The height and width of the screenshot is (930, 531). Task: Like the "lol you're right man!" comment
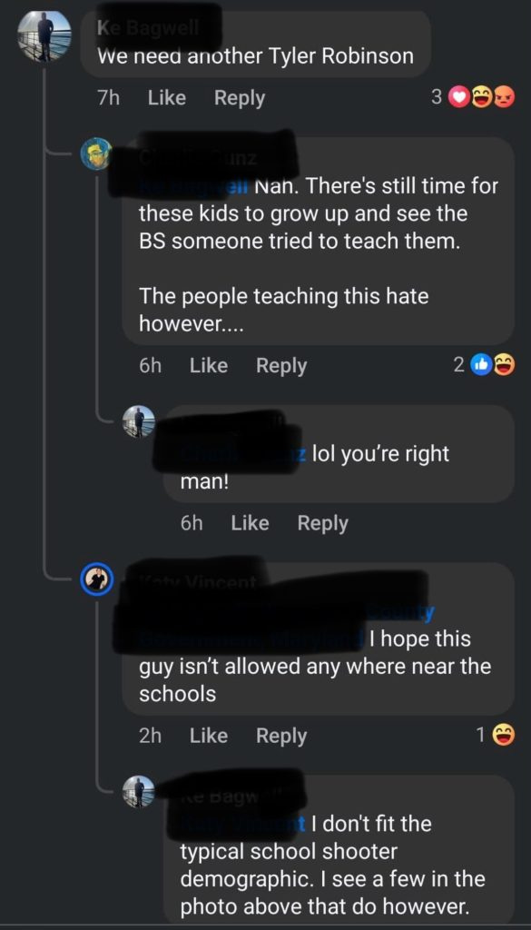[250, 522]
